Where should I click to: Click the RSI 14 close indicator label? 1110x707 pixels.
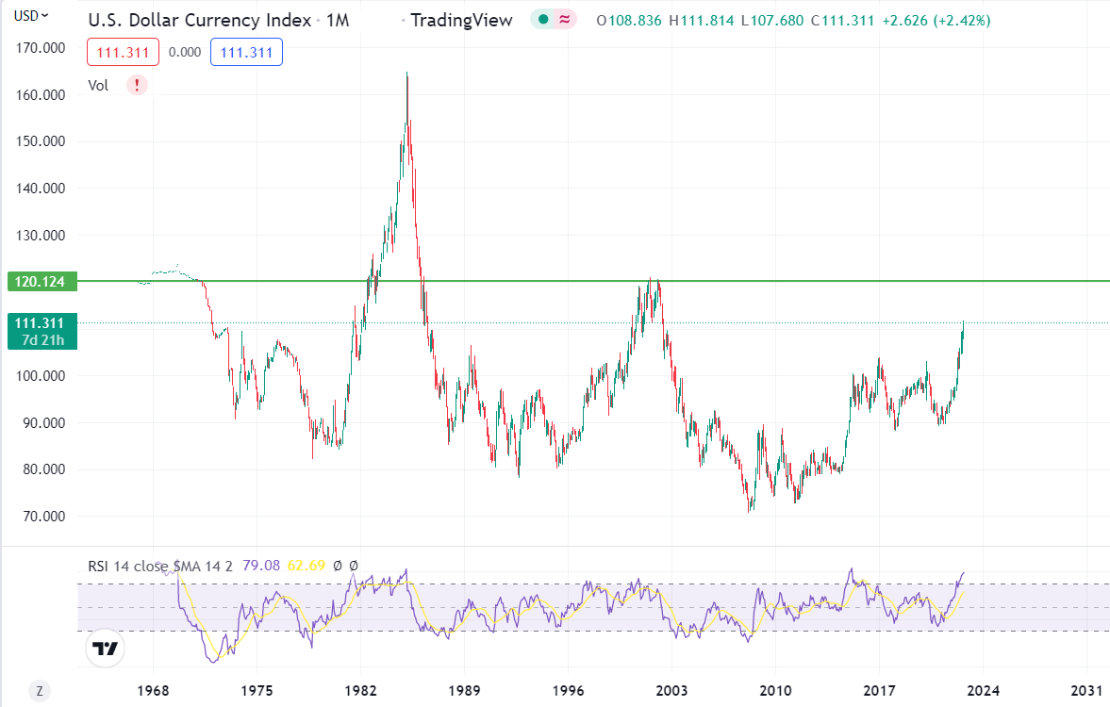click(128, 567)
